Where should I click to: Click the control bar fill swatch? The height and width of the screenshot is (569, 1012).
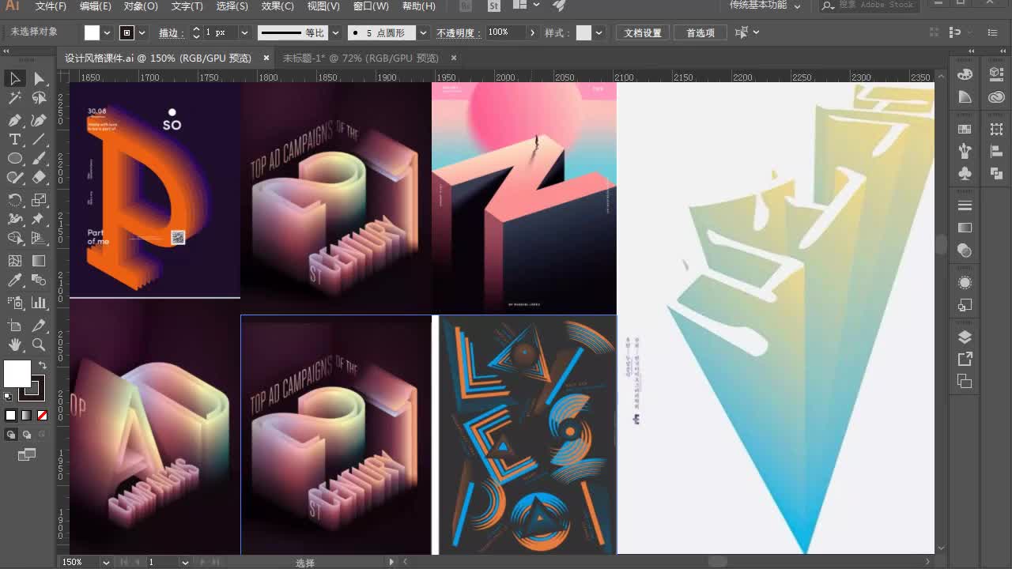[93, 32]
